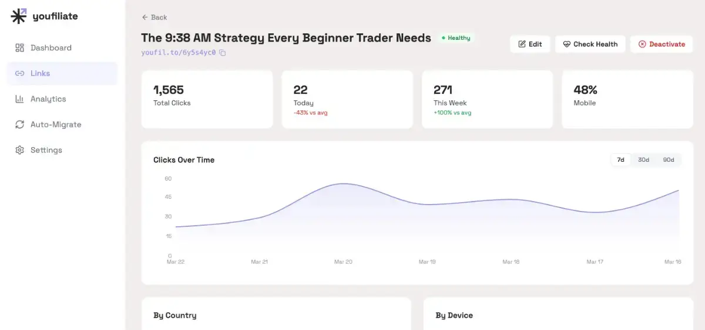Switch chart range to 90d
The width and height of the screenshot is (705, 330).
click(669, 160)
